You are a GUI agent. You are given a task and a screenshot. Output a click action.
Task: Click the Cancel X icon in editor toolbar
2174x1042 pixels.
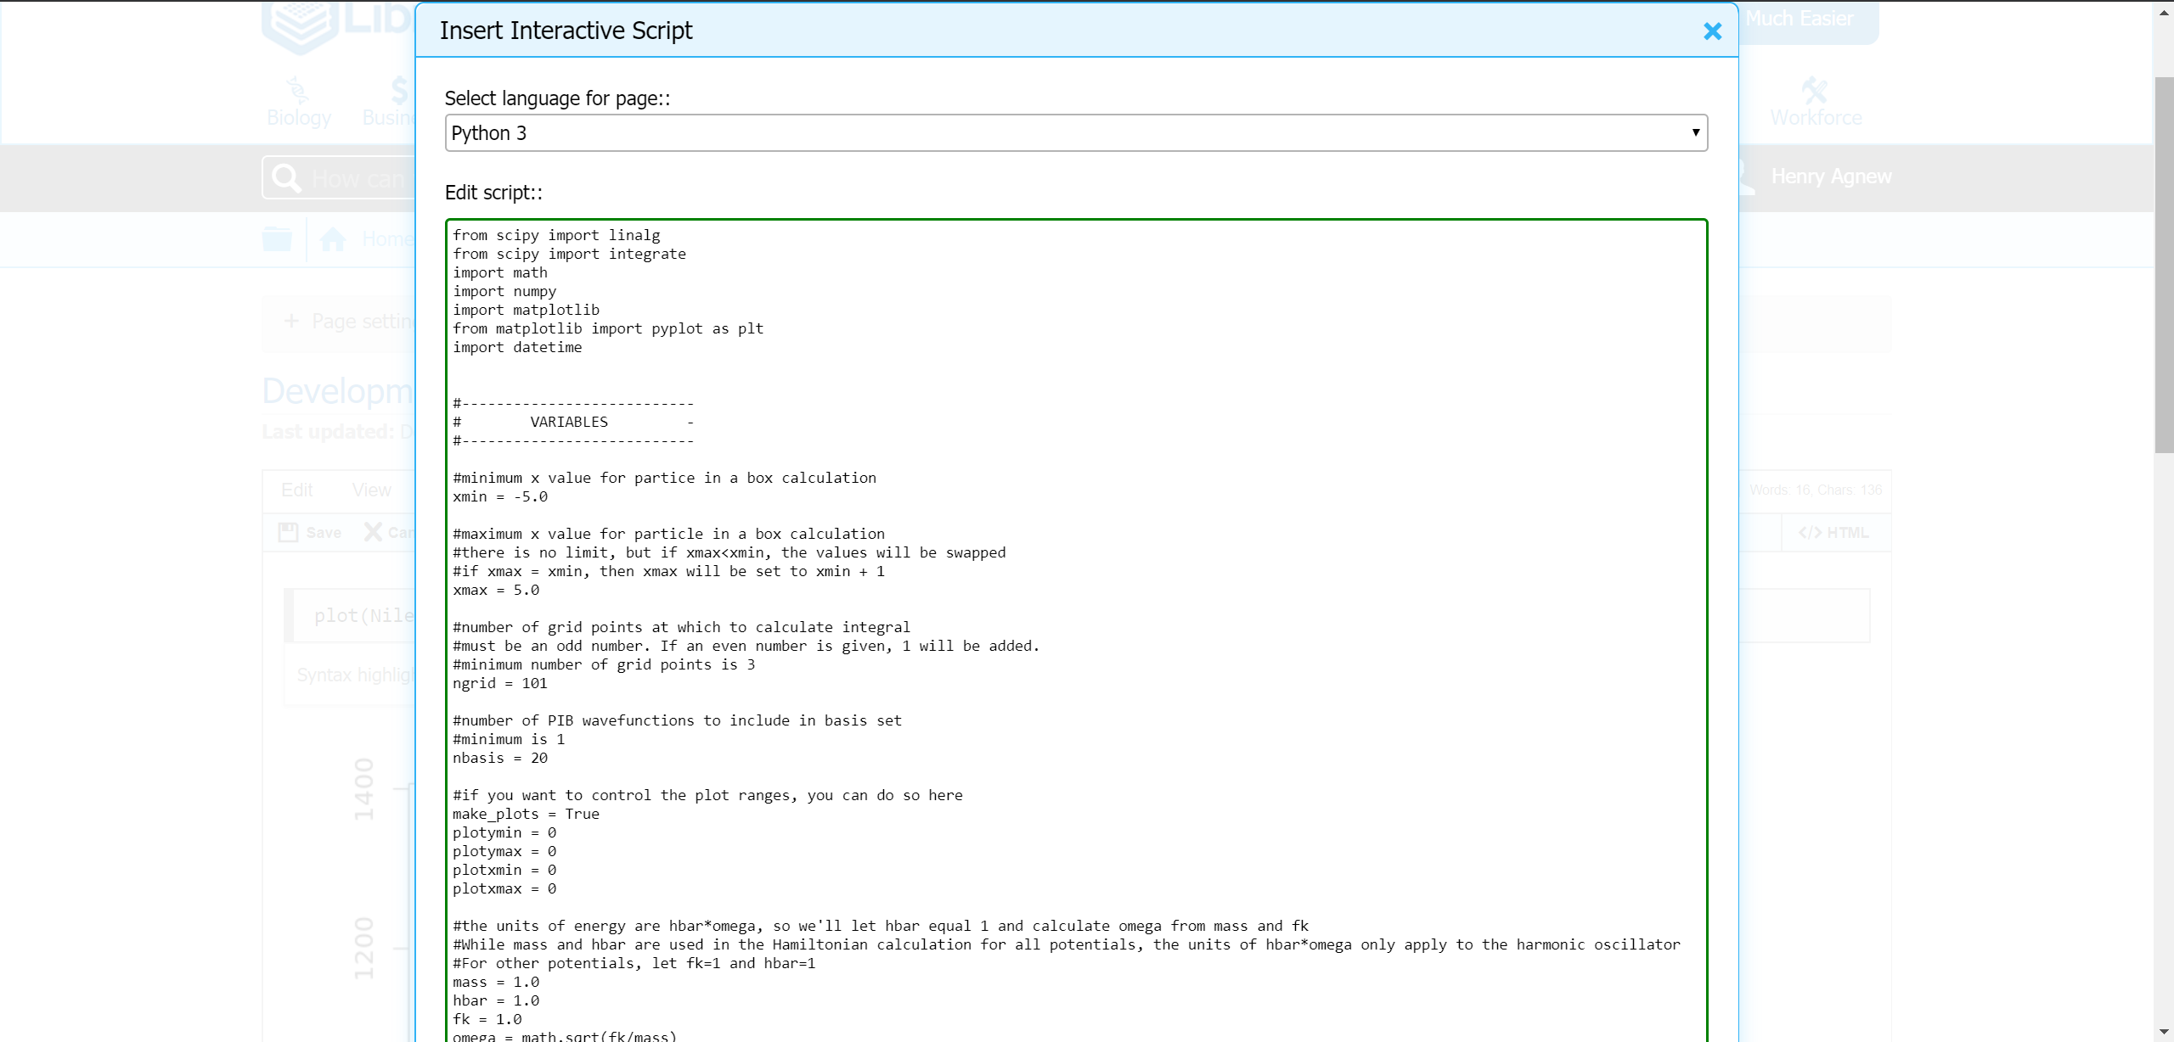coord(374,531)
